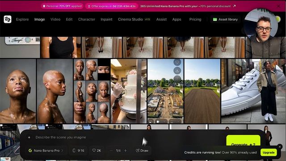Select the Inpaint tab

[x=106, y=19]
